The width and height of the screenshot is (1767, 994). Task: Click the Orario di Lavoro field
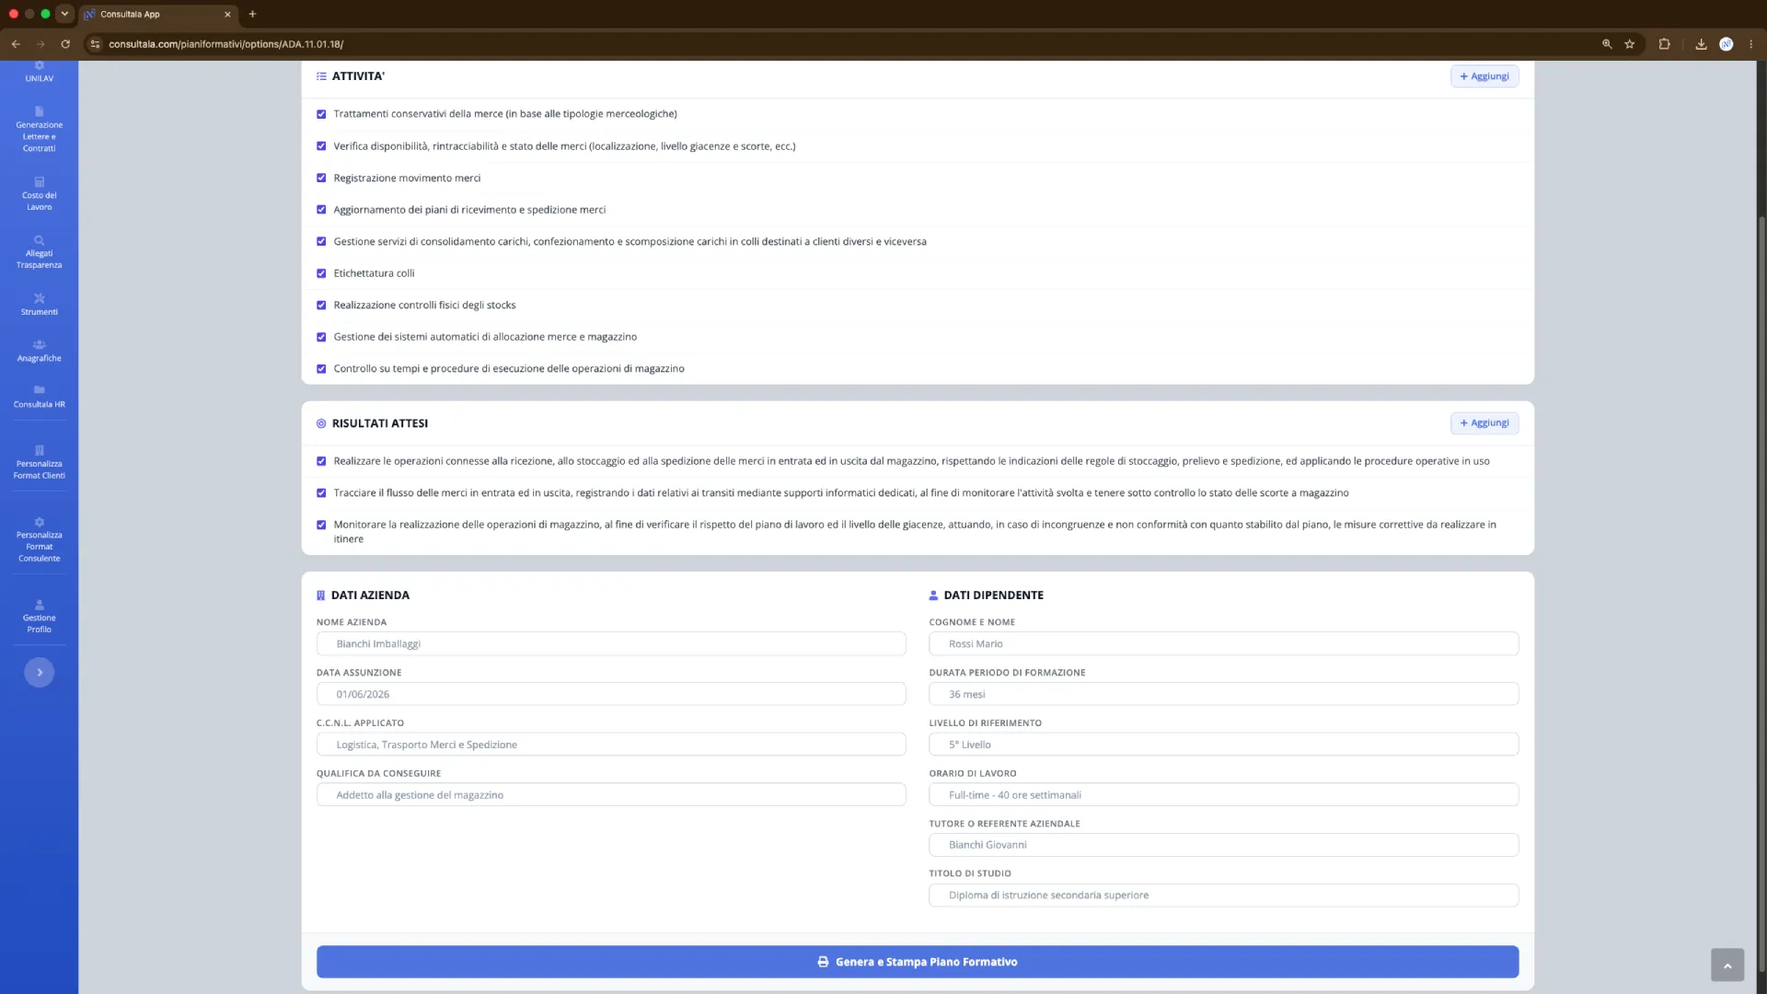(x=1224, y=795)
